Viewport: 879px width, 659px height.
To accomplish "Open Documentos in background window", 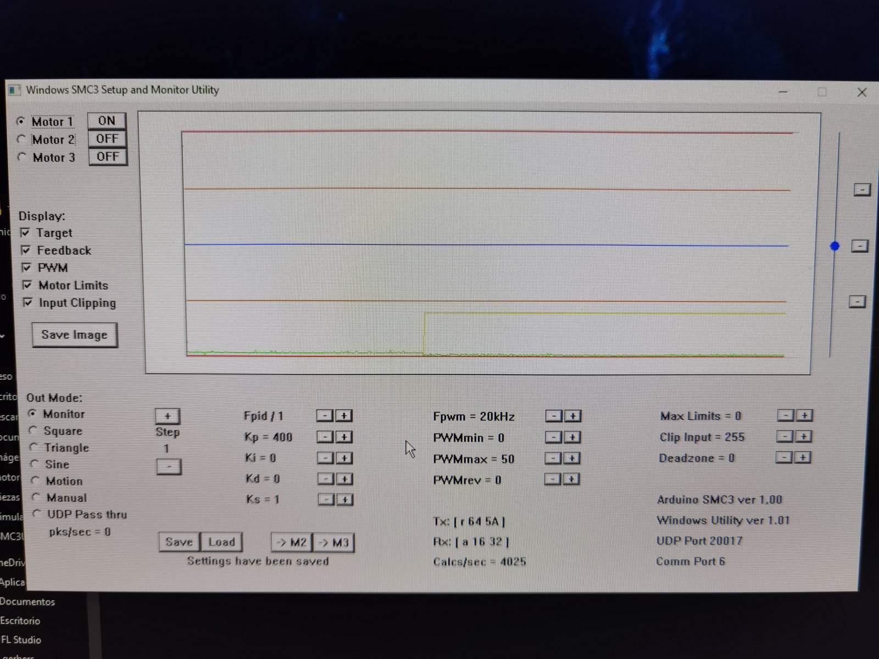I will (x=27, y=602).
